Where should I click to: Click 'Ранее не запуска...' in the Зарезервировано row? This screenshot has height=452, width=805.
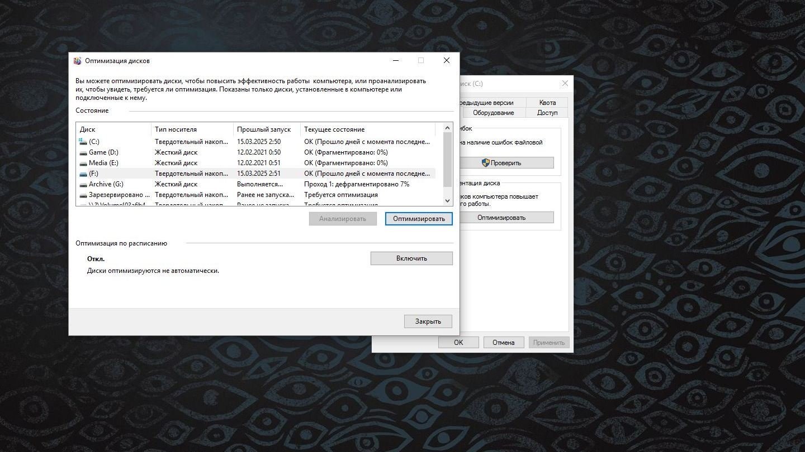pos(266,195)
